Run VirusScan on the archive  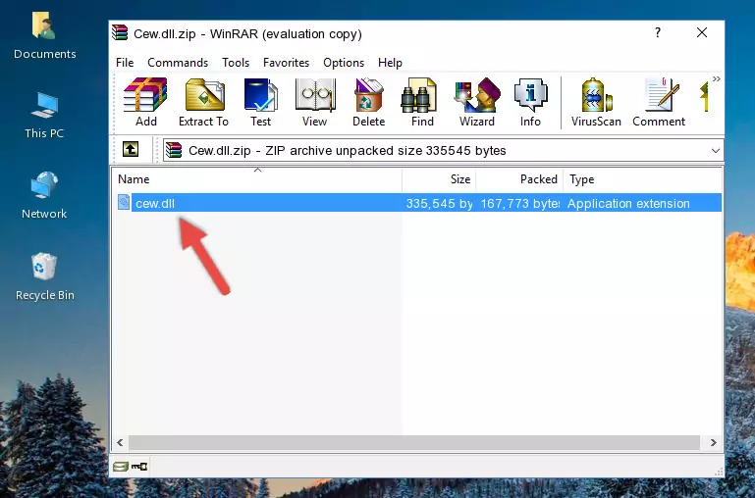point(596,102)
